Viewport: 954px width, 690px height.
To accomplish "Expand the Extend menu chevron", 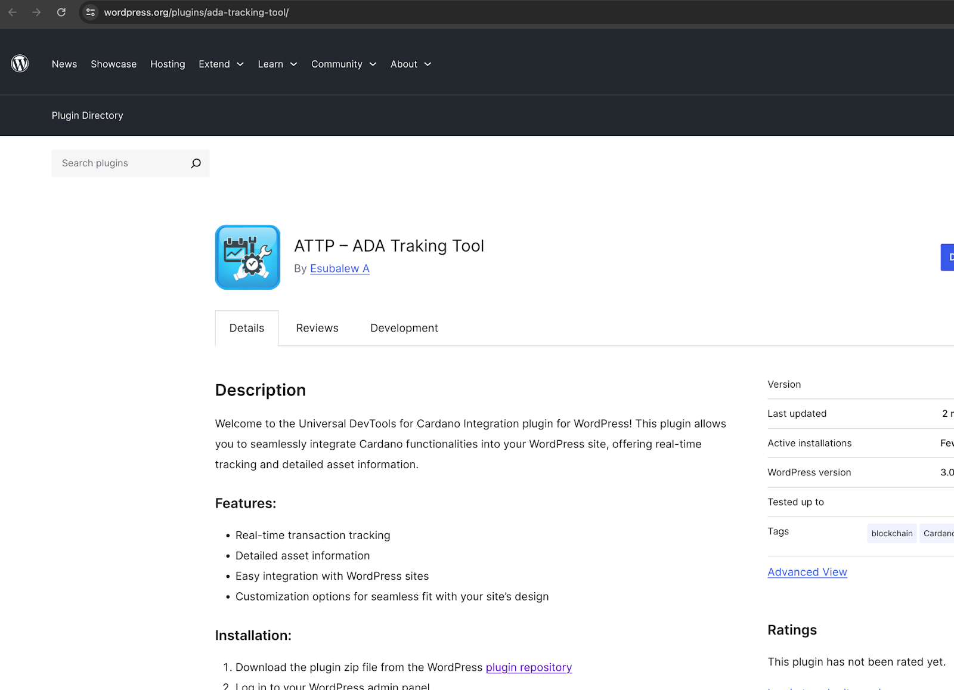I will [240, 64].
